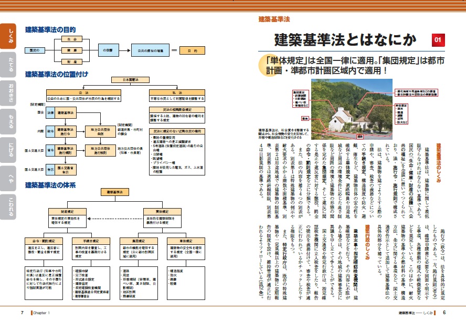The height and width of the screenshot is (331, 466).
Task: Select the 国土交通省告示 box
Action: point(66,170)
